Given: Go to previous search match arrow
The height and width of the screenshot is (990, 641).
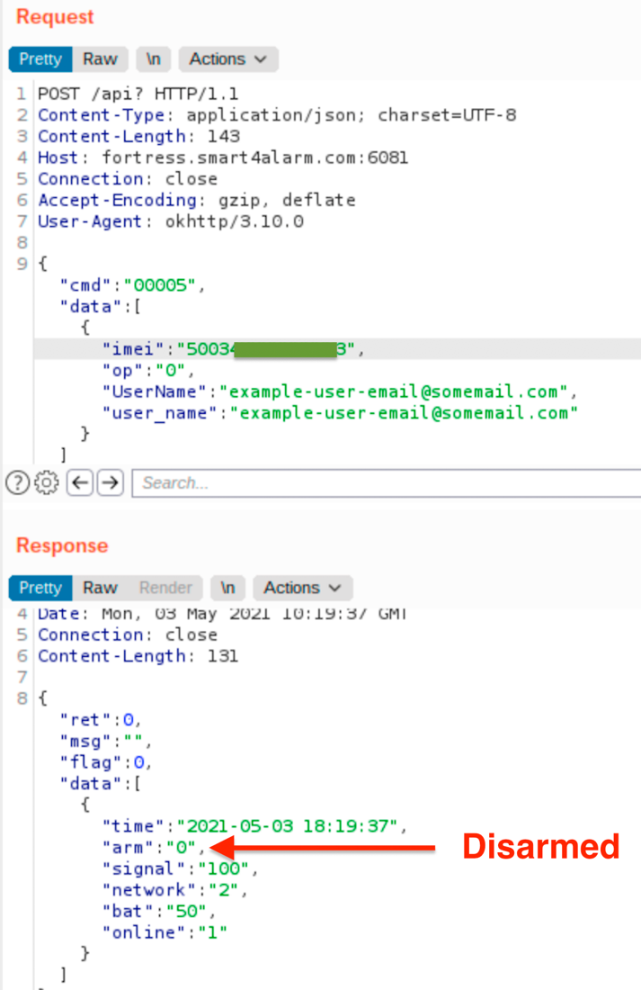Looking at the screenshot, I should [80, 483].
